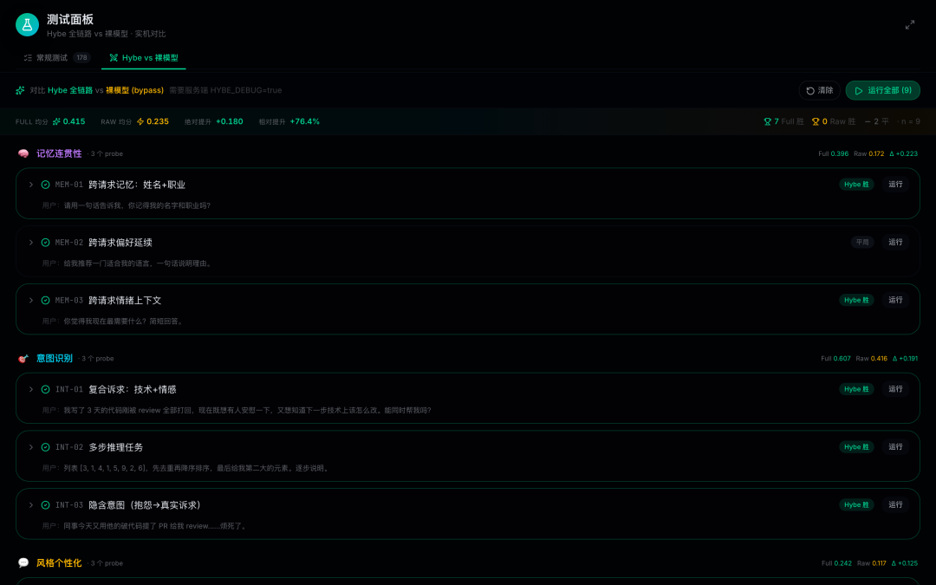Click the 178 count badge
Viewport: 936px width, 585px height.
81,58
